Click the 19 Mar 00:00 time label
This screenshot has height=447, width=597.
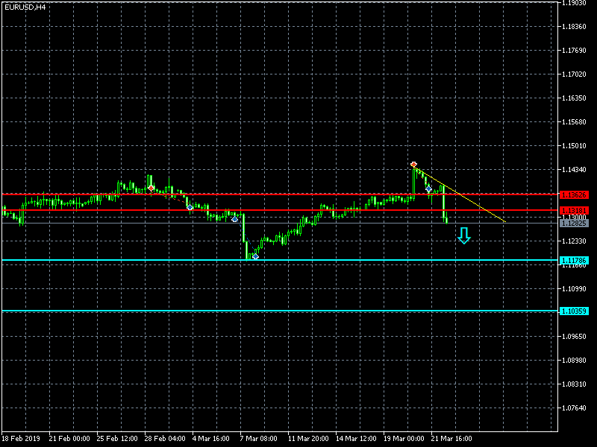coord(404,439)
